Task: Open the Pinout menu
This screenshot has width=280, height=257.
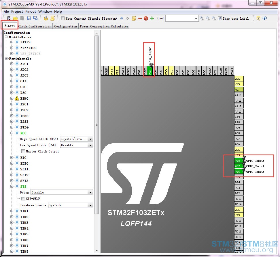Action: pos(31,12)
